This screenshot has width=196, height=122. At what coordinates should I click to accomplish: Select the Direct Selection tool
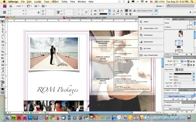(2, 25)
